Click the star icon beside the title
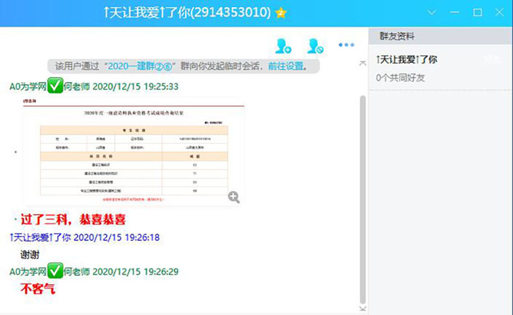The image size is (513, 315). point(281,13)
